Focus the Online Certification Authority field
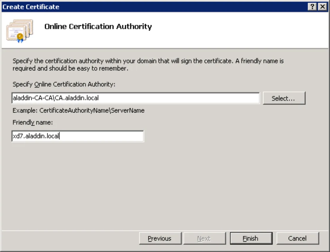The width and height of the screenshot is (330, 252). (x=135, y=98)
